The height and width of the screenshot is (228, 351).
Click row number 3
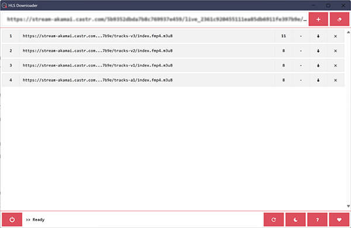(x=11, y=65)
